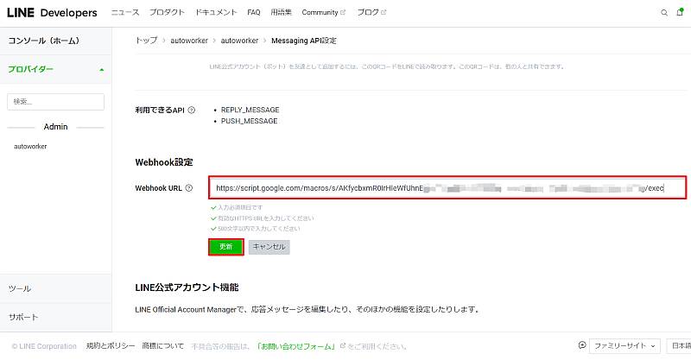Click first autoworker breadcrumb link

pyautogui.click(x=189, y=41)
